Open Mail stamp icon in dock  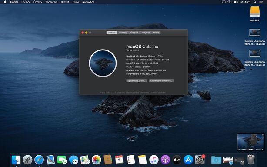tap(50, 160)
